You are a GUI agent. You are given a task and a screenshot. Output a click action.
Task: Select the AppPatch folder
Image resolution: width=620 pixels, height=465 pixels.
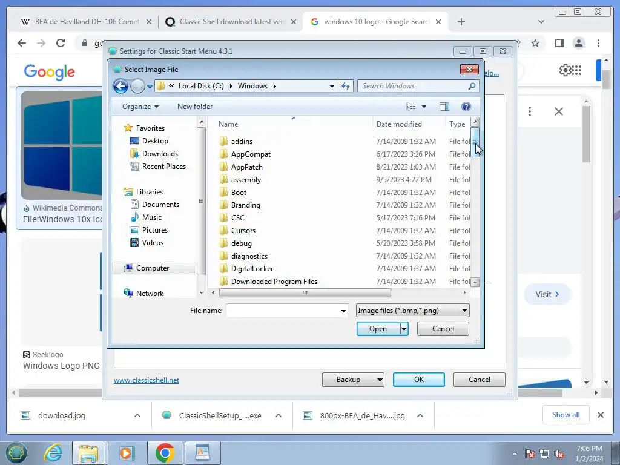pos(247,167)
